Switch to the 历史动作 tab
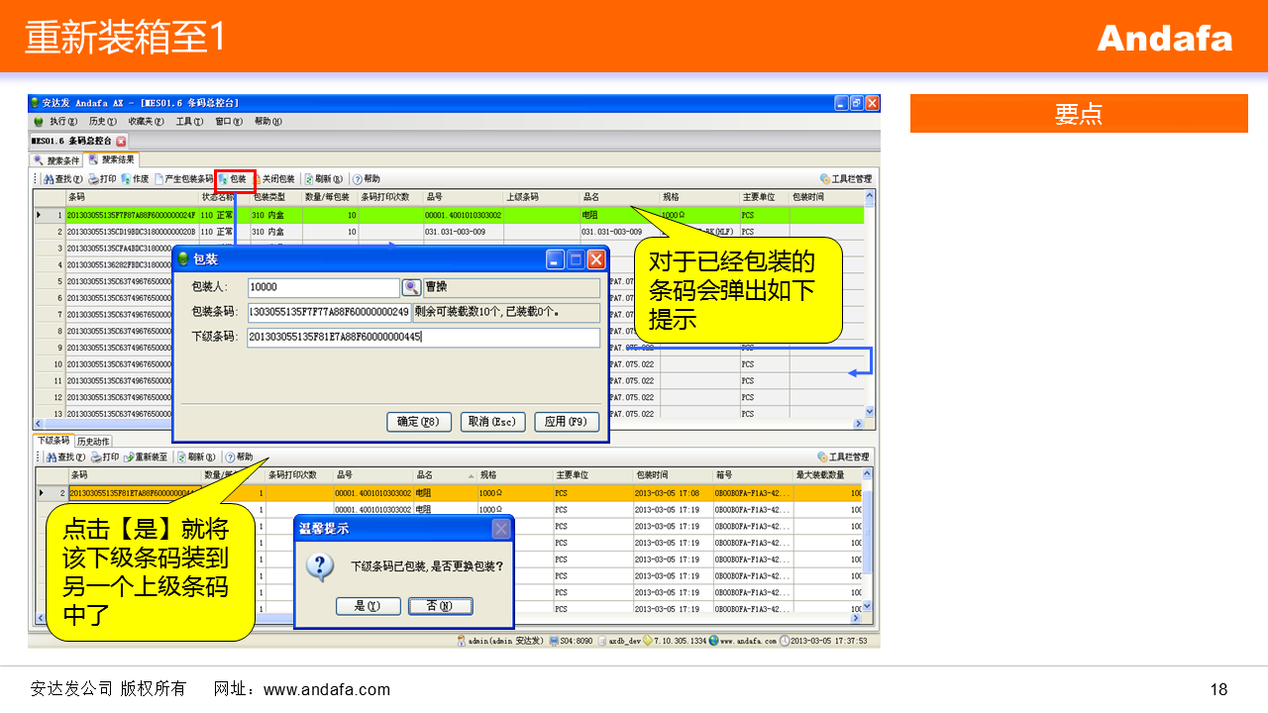Screen dimensions: 1268x713 point(94,442)
